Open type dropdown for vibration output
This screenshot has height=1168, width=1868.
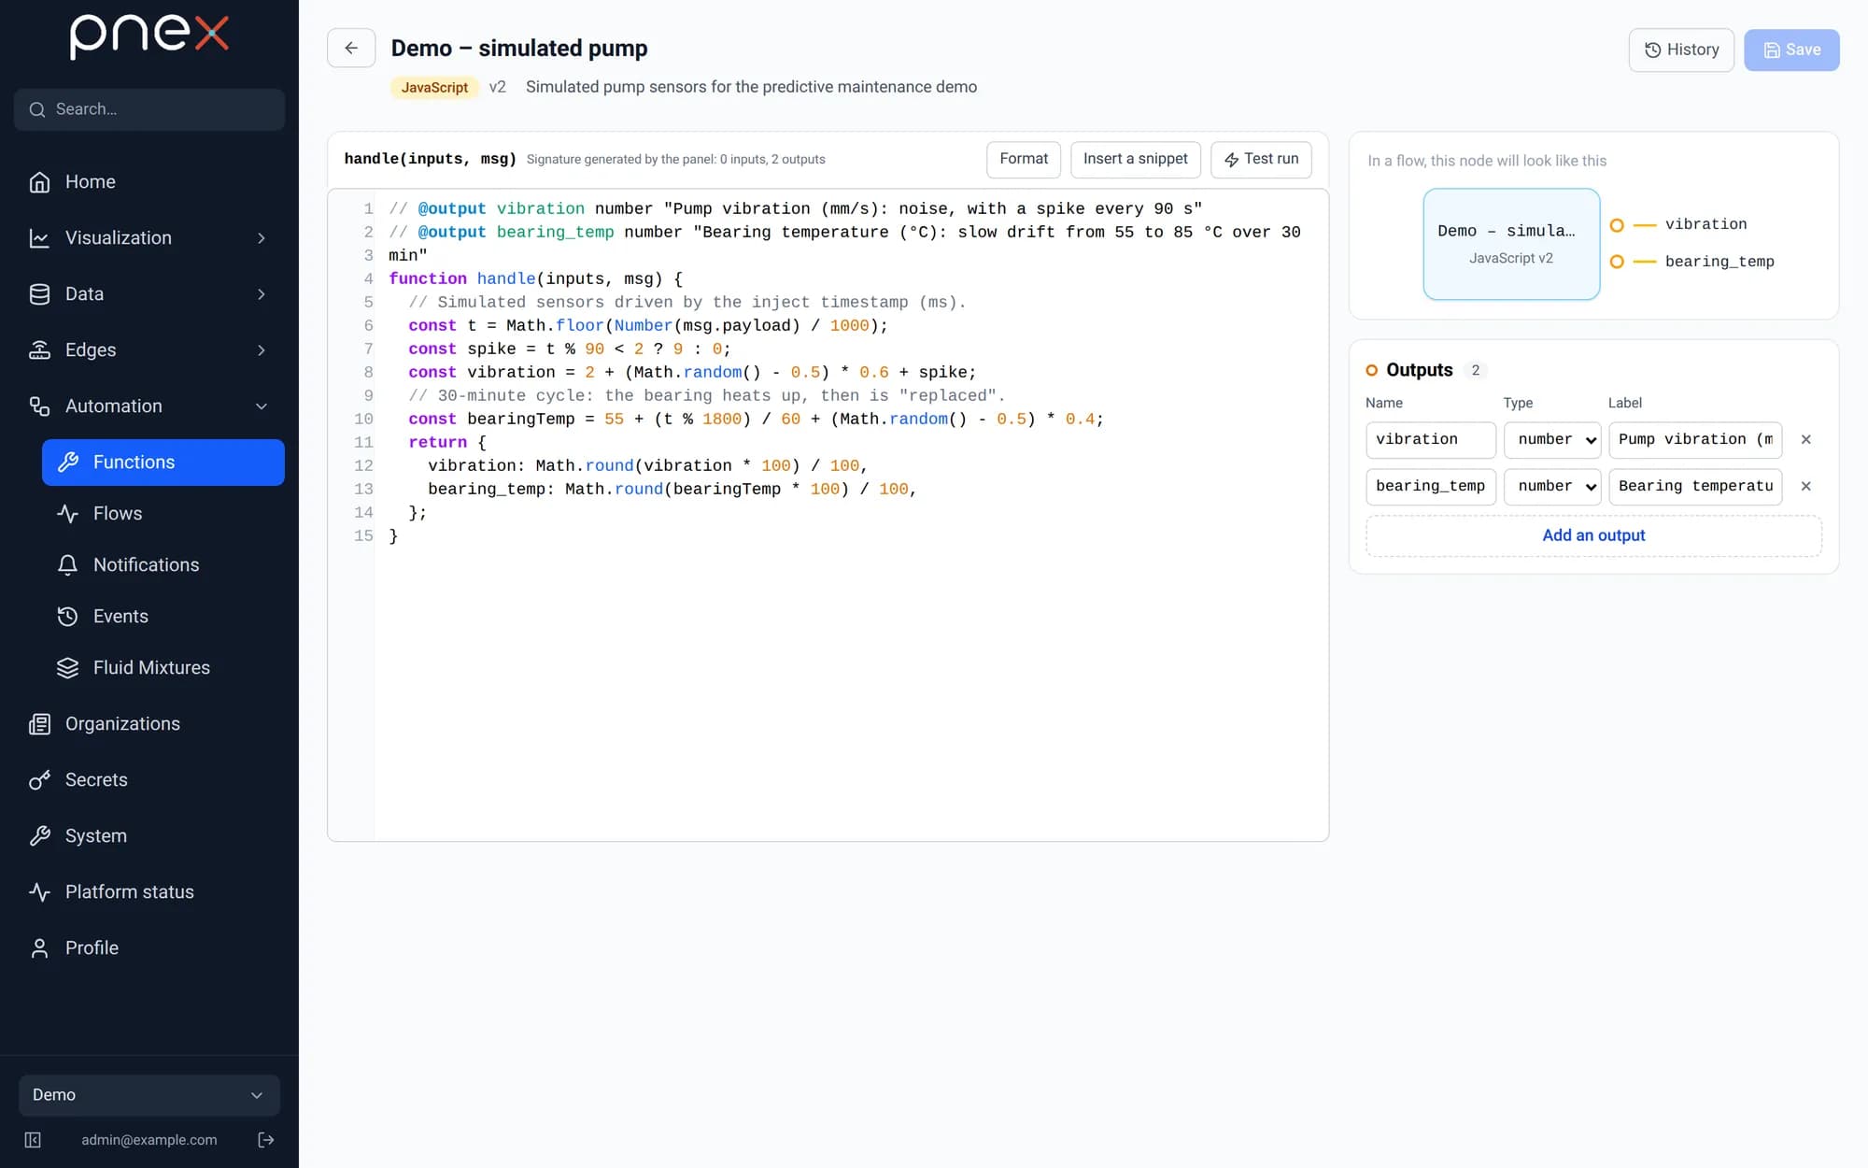(1552, 439)
